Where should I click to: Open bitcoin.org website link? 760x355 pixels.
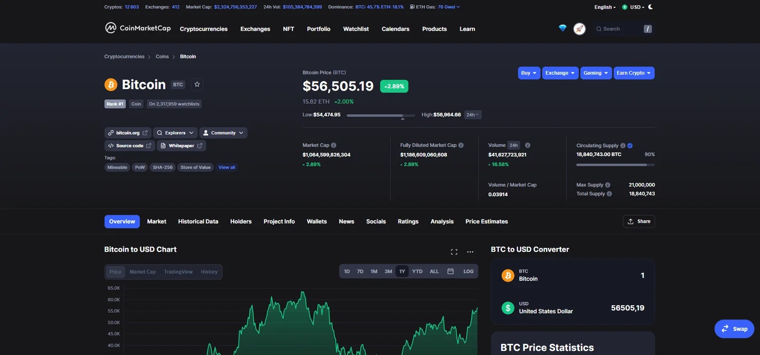pos(128,133)
